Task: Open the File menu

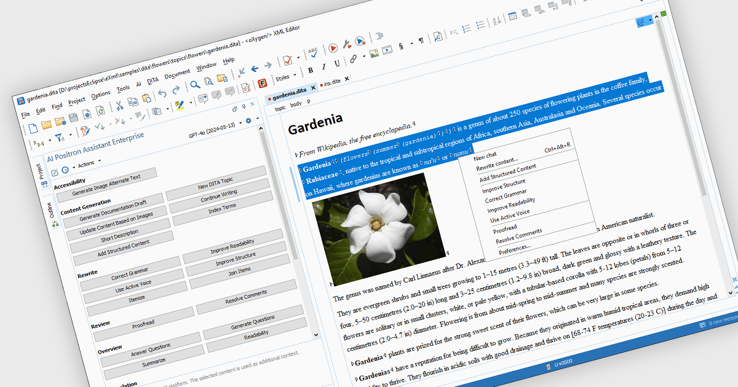Action: coord(26,114)
